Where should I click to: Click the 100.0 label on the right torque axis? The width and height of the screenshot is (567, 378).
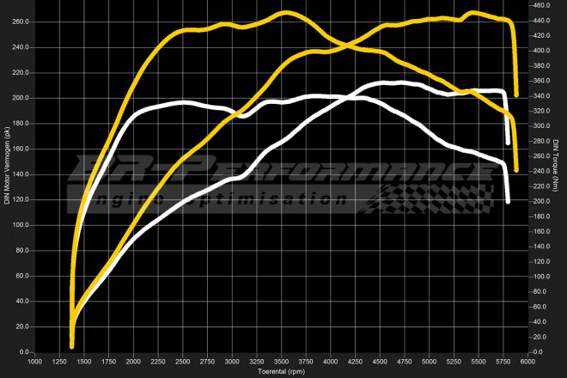543,277
